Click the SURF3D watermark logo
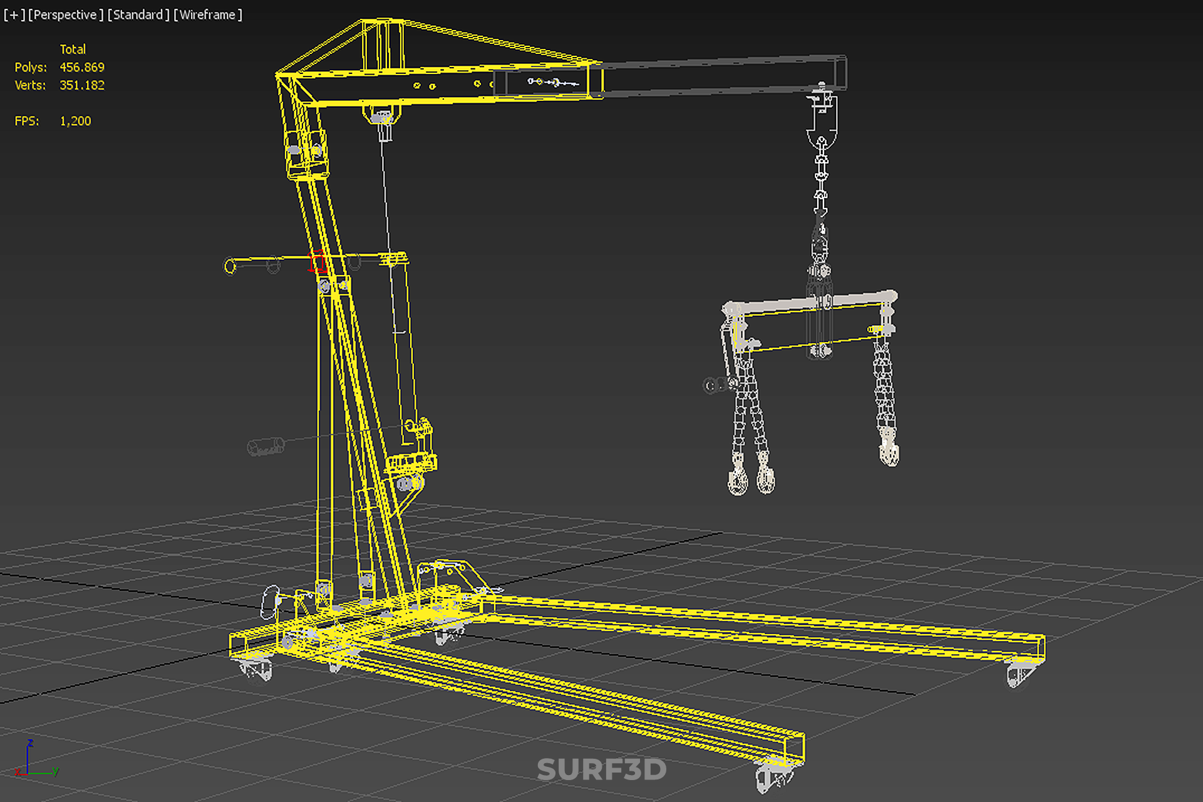This screenshot has height=802, width=1203. [601, 770]
